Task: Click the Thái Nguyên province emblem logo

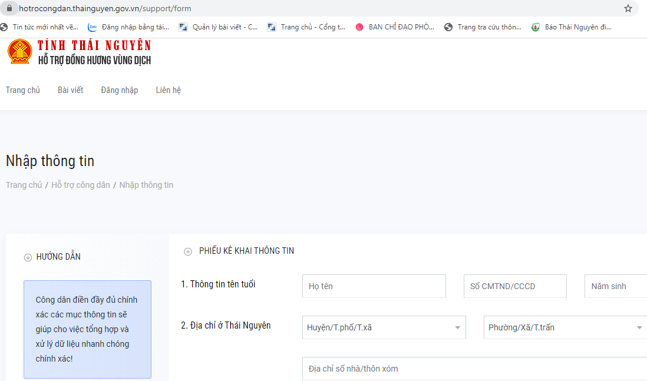Action: 19,52
